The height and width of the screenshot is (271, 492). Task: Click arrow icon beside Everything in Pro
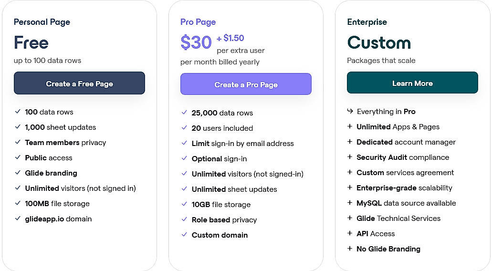point(350,111)
